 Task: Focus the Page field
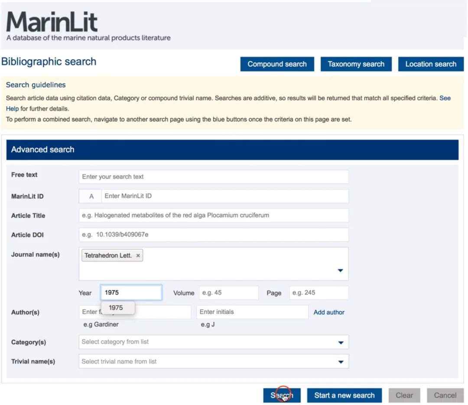(x=319, y=293)
